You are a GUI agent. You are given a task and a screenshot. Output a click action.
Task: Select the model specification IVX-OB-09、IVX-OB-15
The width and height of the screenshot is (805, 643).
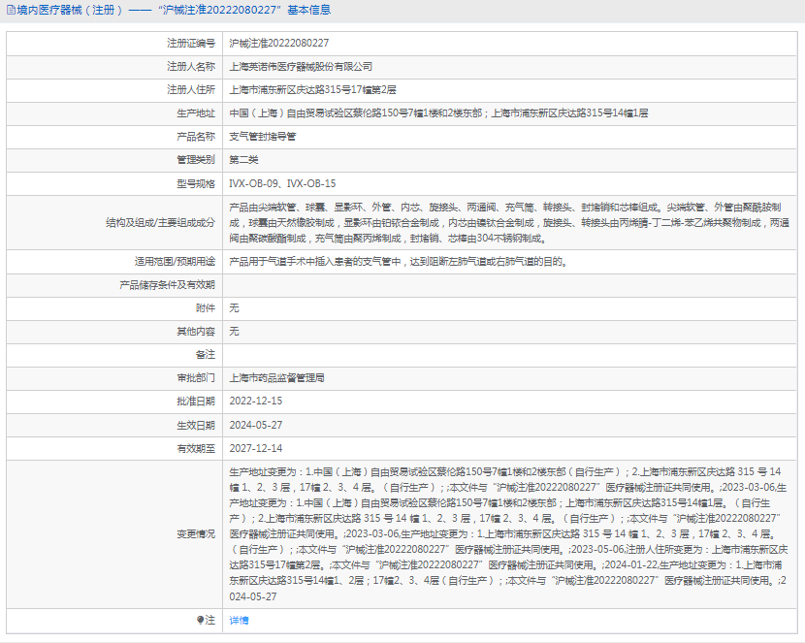click(282, 183)
